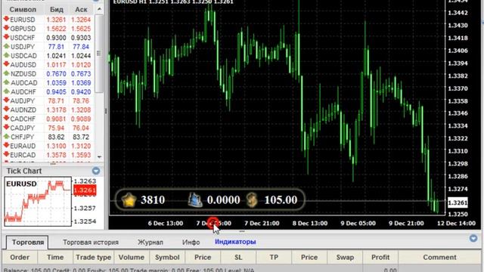This screenshot has width=484, height=272.
Task: Click the NZDUSD bid value 0.7670
Action: 56,74
